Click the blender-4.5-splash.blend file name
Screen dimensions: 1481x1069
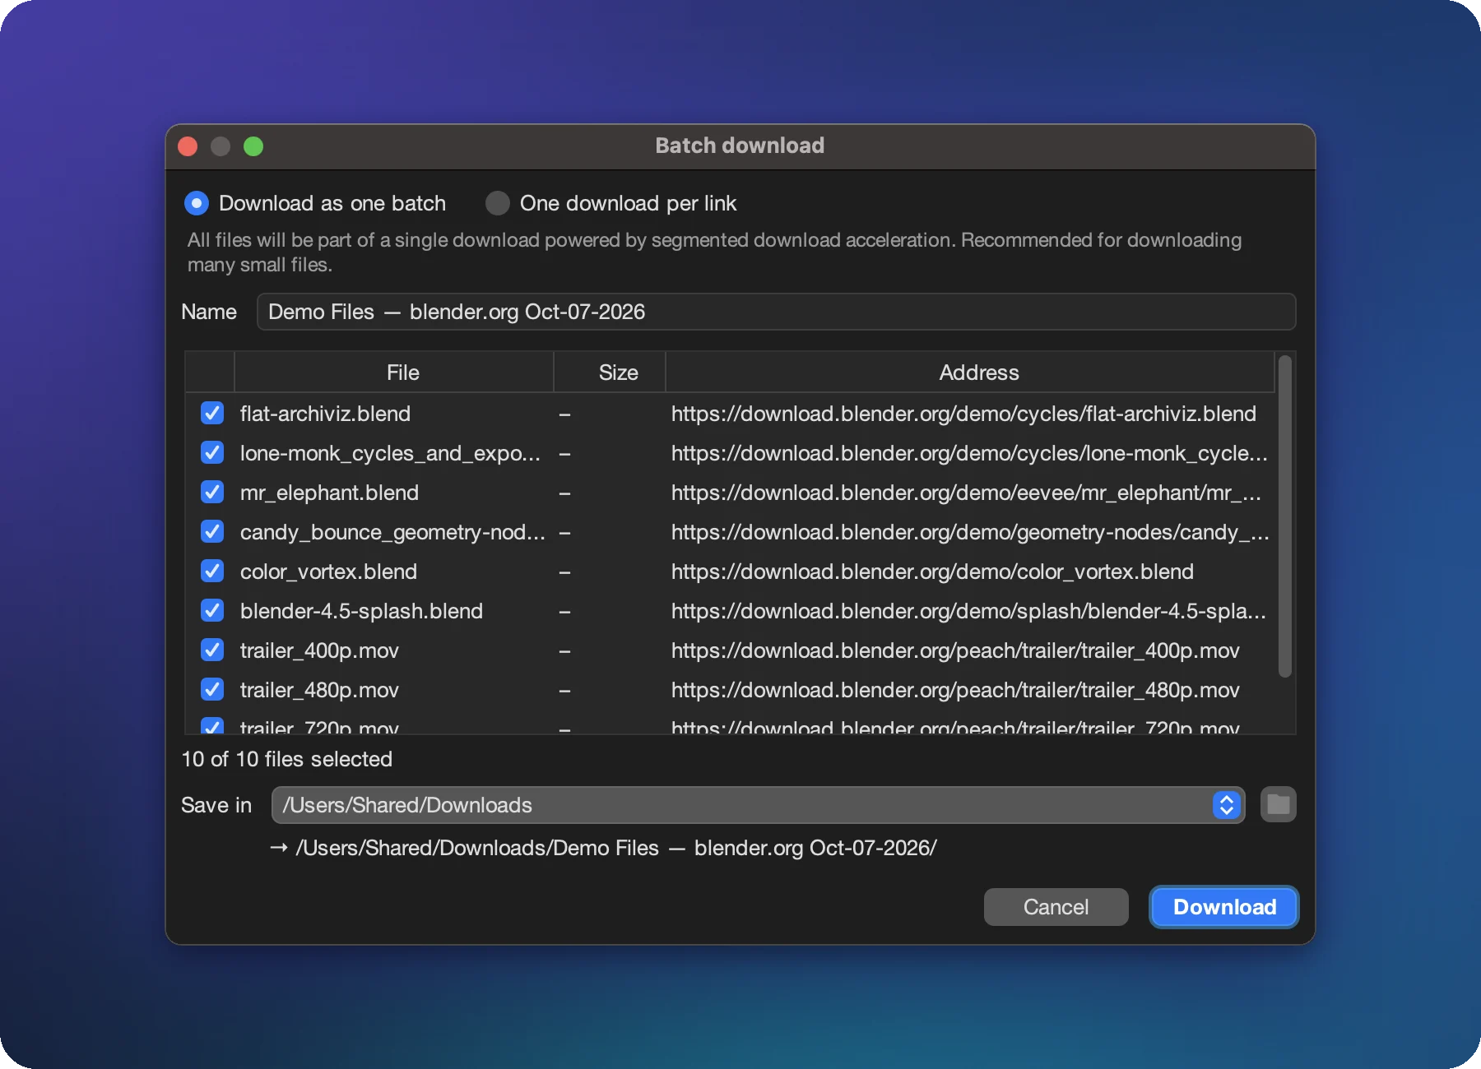pos(361,611)
